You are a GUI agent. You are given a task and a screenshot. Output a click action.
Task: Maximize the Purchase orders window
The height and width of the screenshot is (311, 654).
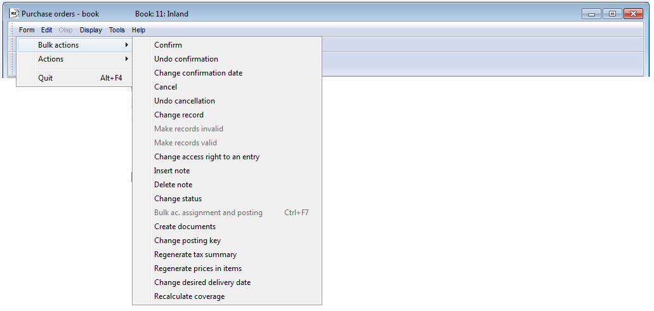pos(612,14)
